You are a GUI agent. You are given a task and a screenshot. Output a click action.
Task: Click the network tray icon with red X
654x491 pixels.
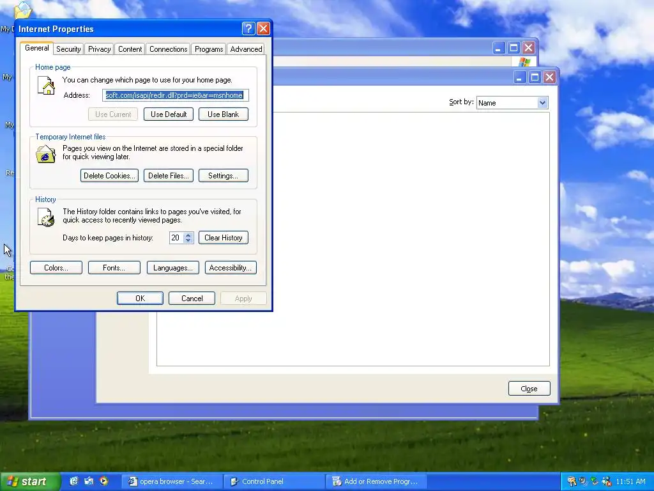pyautogui.click(x=606, y=481)
